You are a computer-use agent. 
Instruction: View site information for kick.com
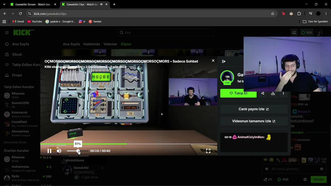click(30, 14)
